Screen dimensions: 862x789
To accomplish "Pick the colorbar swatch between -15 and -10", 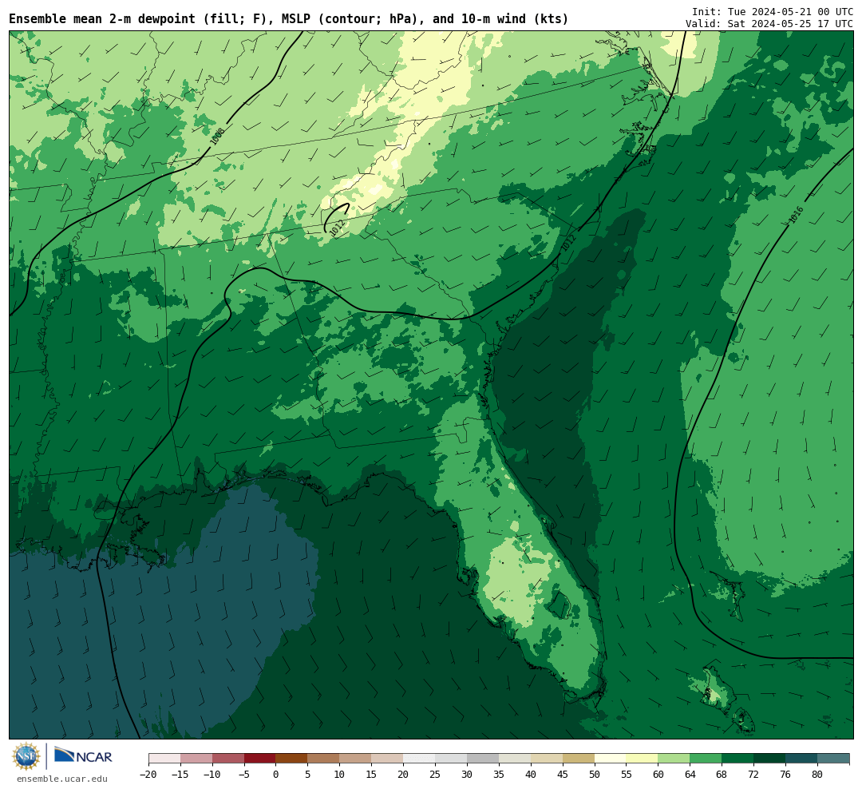I will coord(196,759).
